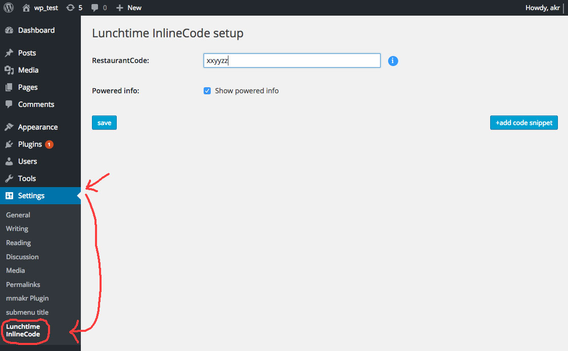Image resolution: width=568 pixels, height=351 pixels.
Task: Open the Howdy, akr user menu
Action: click(x=542, y=8)
